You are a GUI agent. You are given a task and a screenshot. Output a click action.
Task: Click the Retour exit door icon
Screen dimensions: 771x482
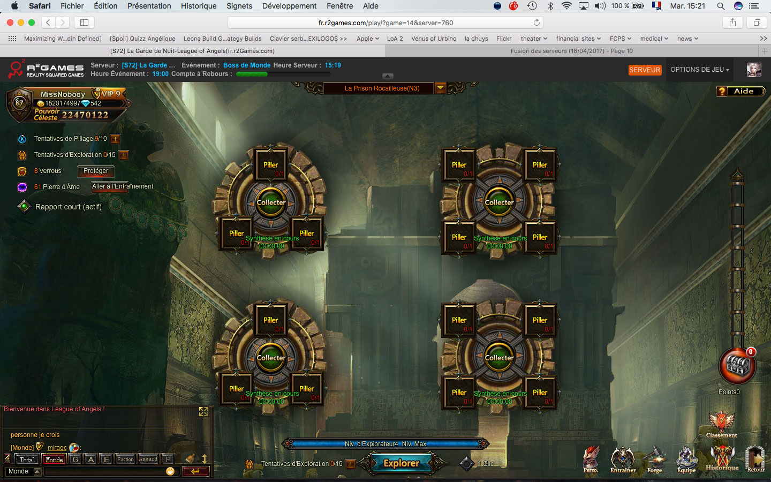click(x=755, y=458)
